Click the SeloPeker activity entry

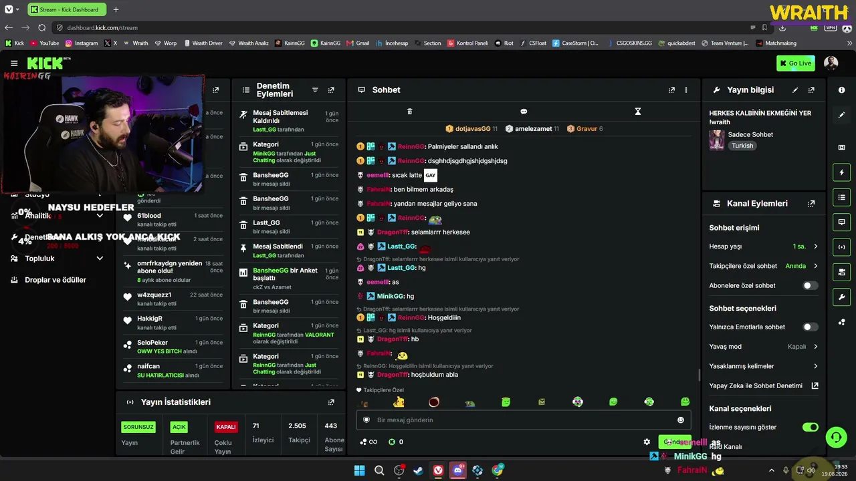point(173,347)
